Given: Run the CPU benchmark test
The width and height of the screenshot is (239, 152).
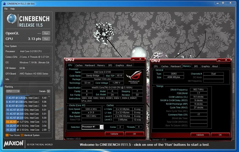Looking at the screenshot, I should pyautogui.click(x=46, y=39).
